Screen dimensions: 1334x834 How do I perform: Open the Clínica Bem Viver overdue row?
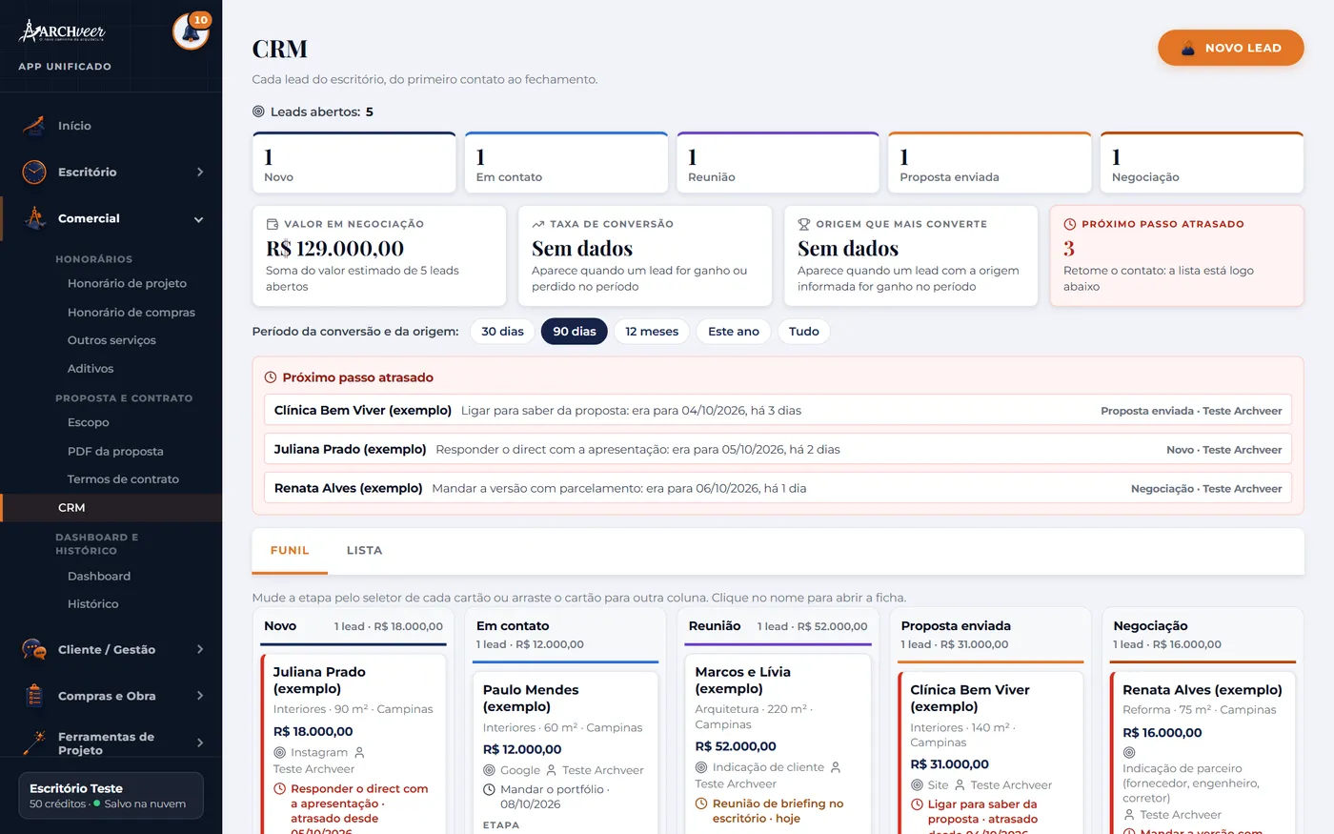[778, 411]
